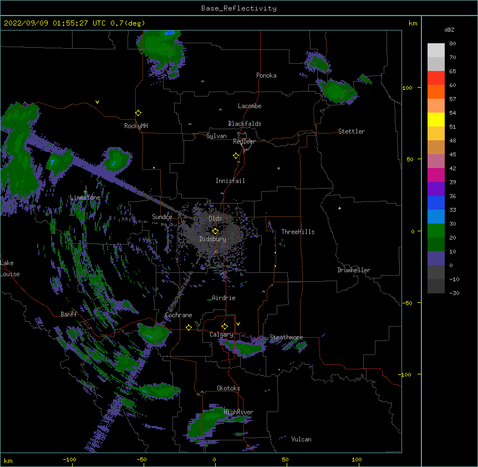Click the Olds town label
This screenshot has height=467, width=478.
pyautogui.click(x=215, y=219)
